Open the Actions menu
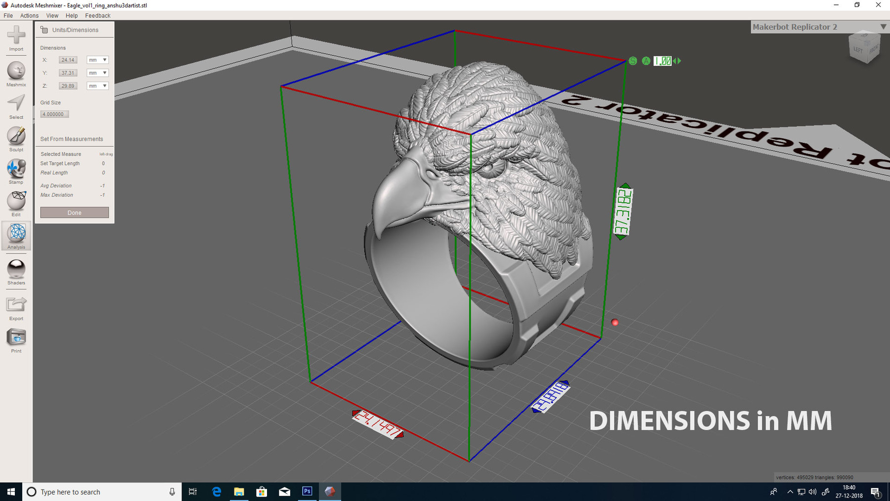This screenshot has width=890, height=501. pos(29,15)
